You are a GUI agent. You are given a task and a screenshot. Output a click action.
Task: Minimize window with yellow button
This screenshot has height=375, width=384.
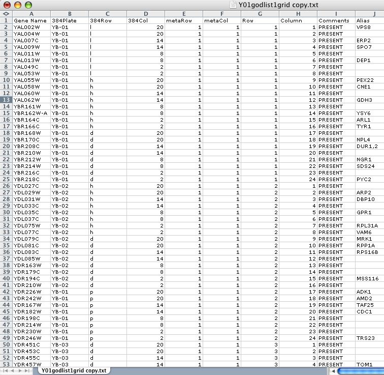[x=17, y=5]
